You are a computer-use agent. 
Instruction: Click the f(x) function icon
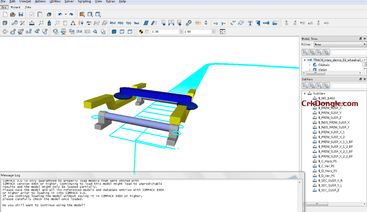[129, 23]
